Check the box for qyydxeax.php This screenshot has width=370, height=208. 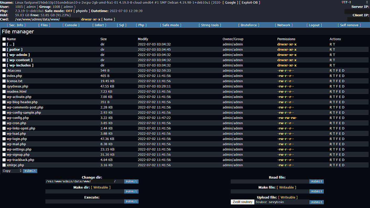tap(4, 86)
